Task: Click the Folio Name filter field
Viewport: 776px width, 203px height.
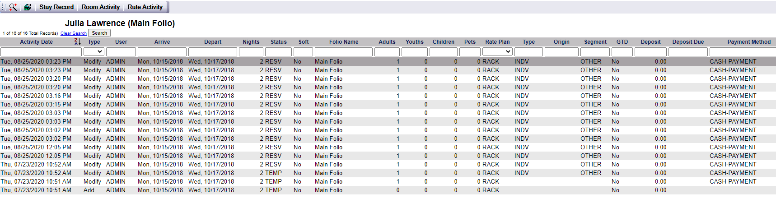Action: point(344,52)
